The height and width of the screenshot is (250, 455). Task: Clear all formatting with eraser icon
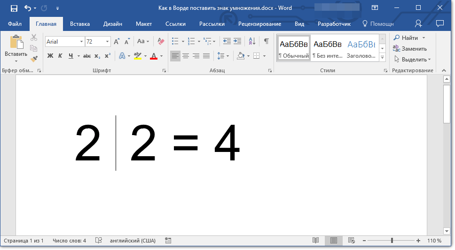tap(161, 41)
